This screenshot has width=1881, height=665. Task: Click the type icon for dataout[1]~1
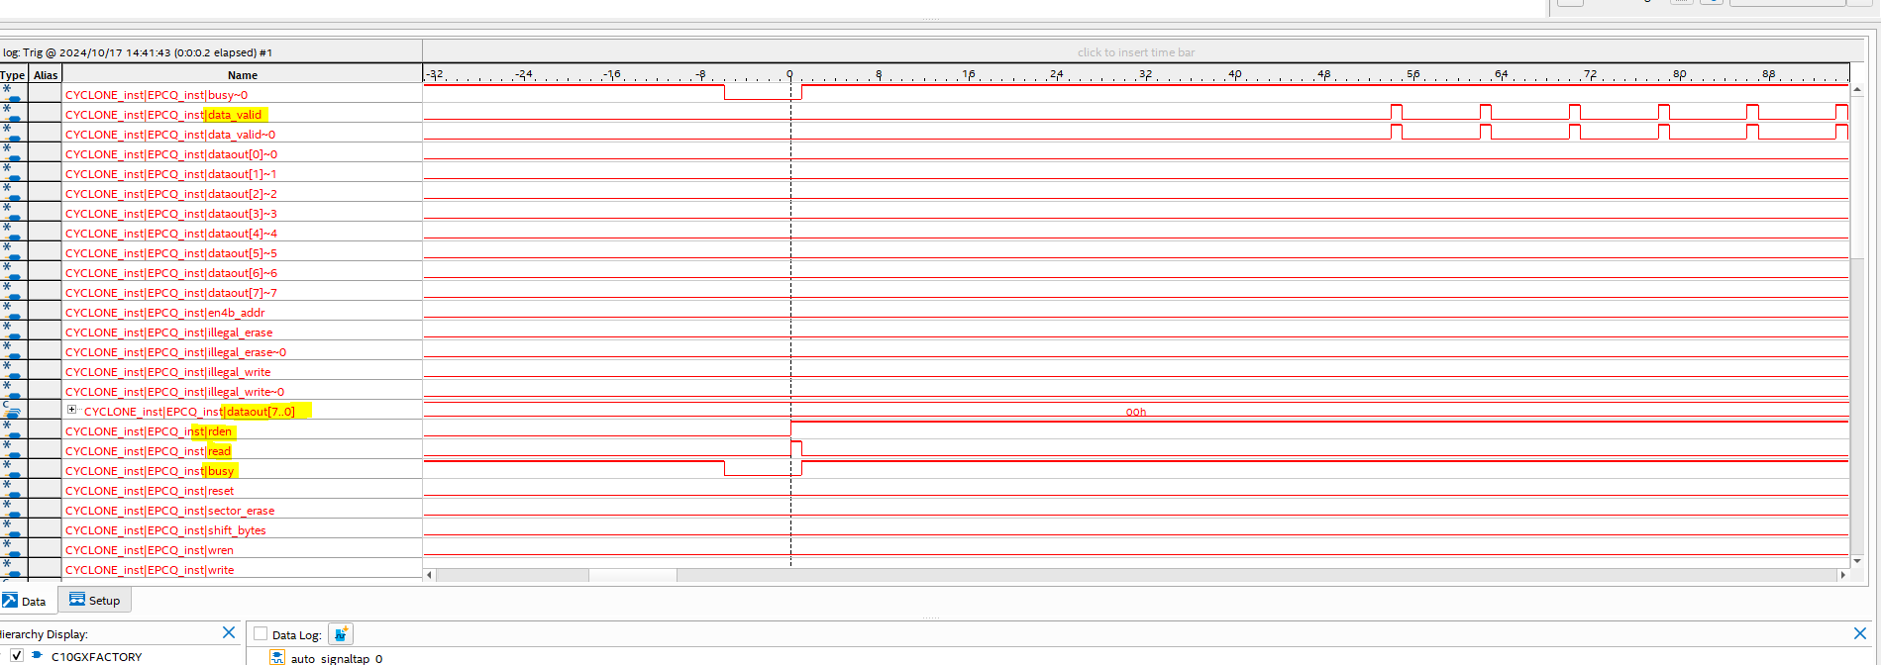13,173
